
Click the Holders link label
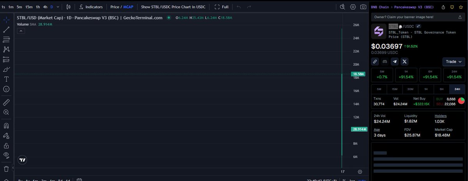click(441, 116)
